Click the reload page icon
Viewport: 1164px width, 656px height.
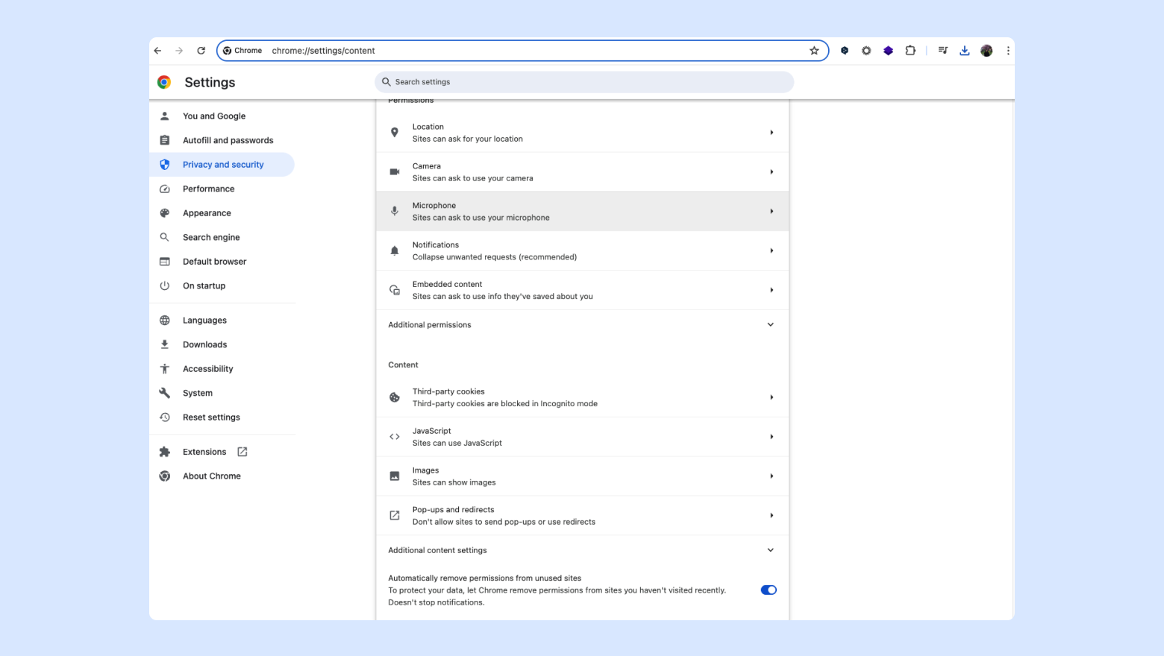[x=201, y=51]
